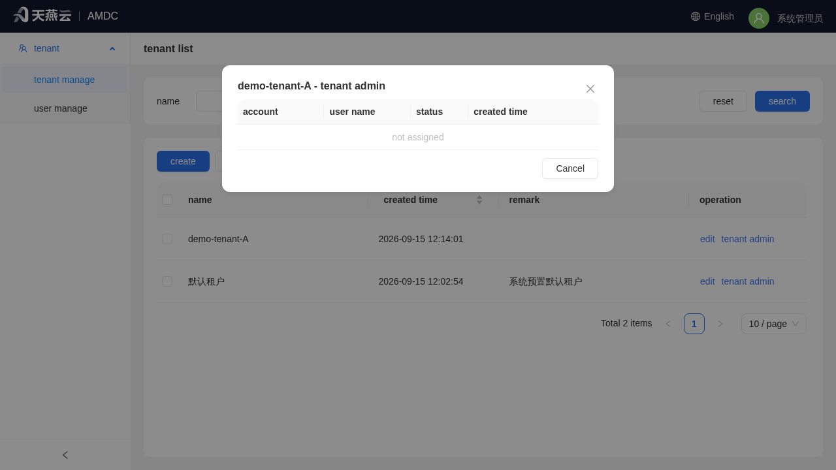The height and width of the screenshot is (470, 836).
Task: Click the 系统预置默认租户 remark cell
Action: coord(545,281)
